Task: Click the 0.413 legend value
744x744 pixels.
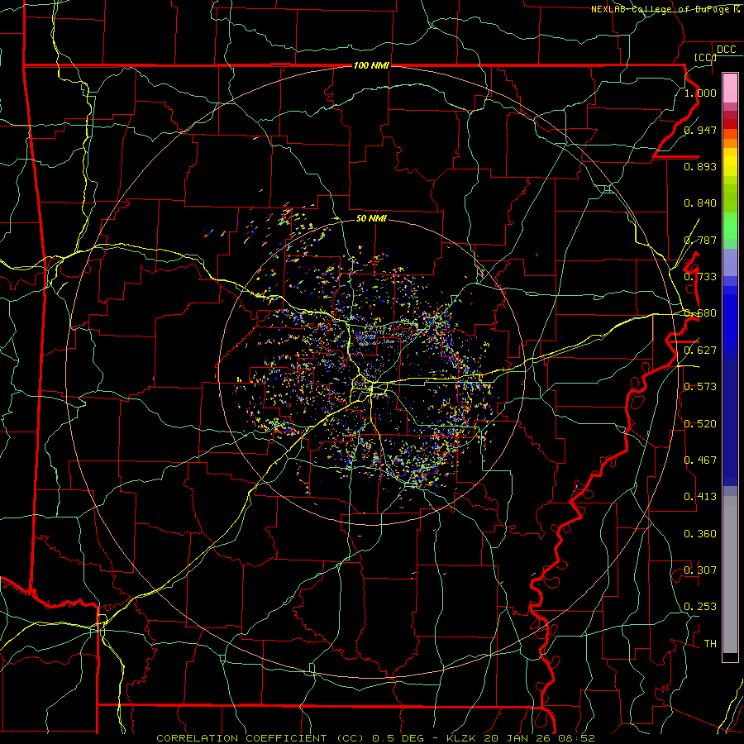Action: tap(700, 497)
